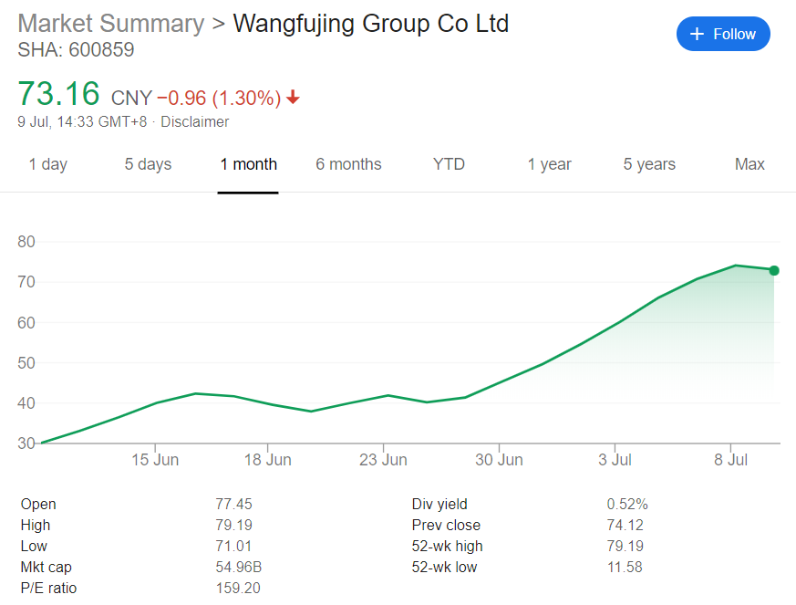This screenshot has width=796, height=605.
Task: Open the Disclaimer link
Action: pos(195,122)
